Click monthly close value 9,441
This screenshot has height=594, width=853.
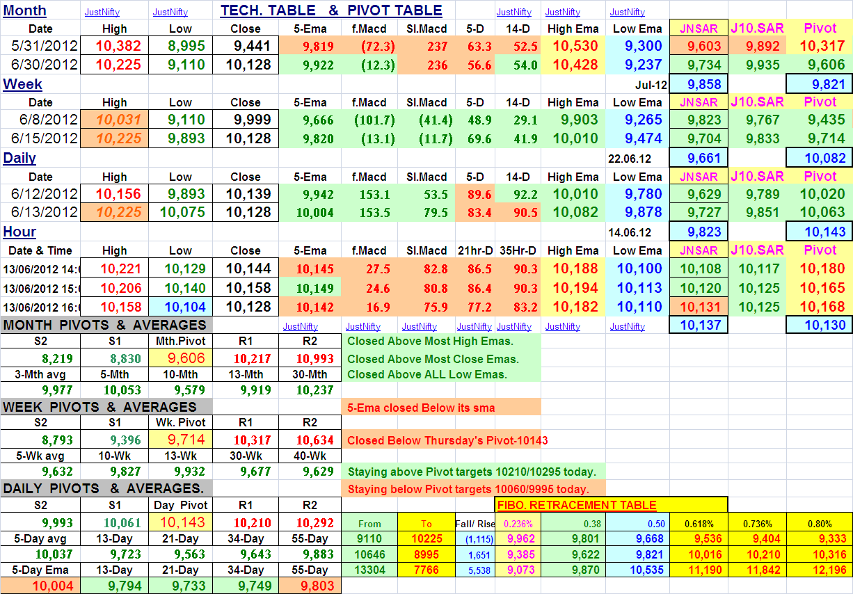[246, 47]
